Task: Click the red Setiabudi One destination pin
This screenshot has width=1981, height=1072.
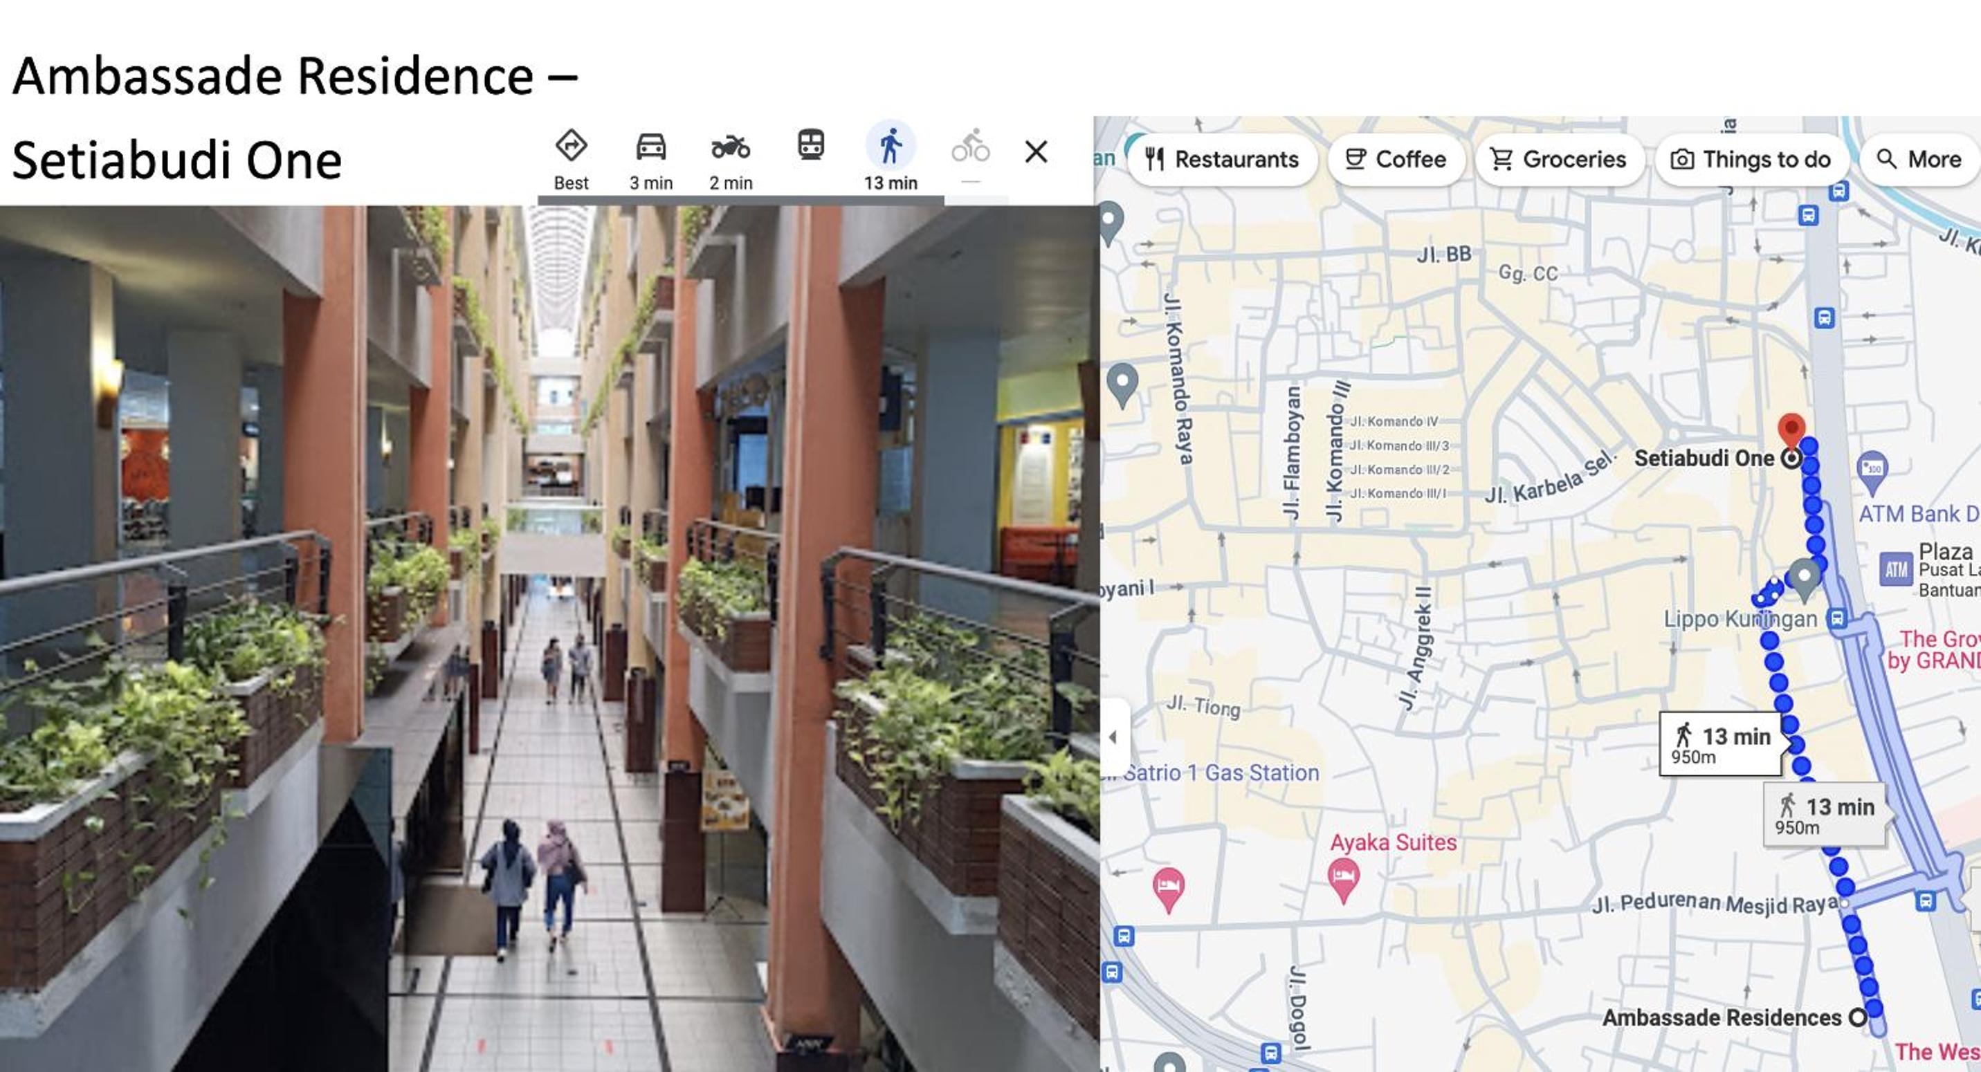Action: 1792,432
